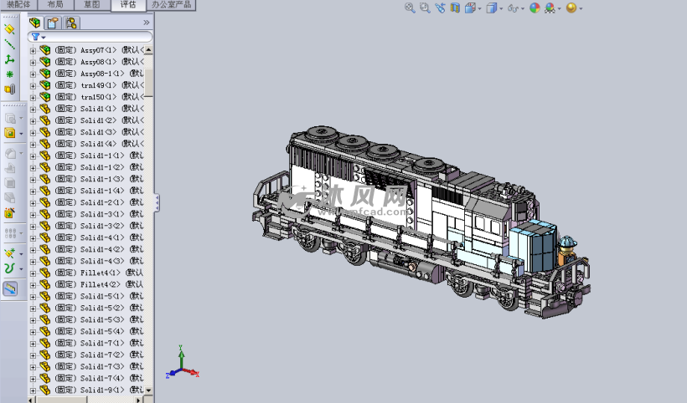The height and width of the screenshot is (403, 687).
Task: Switch to the 装配体 tab
Action: click(18, 5)
